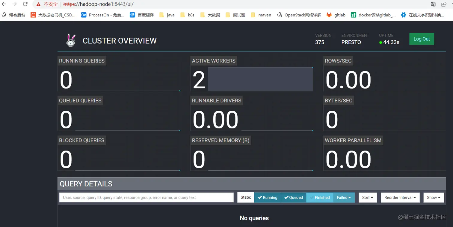Image resolution: width=453 pixels, height=227 pixels.
Task: Open the 大数据 bookmark folder
Action: [x=210, y=15]
